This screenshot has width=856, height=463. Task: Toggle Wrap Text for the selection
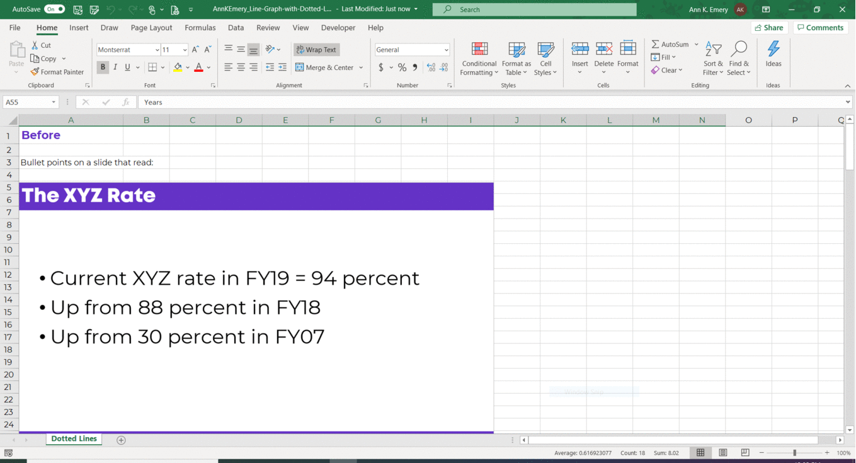[316, 49]
